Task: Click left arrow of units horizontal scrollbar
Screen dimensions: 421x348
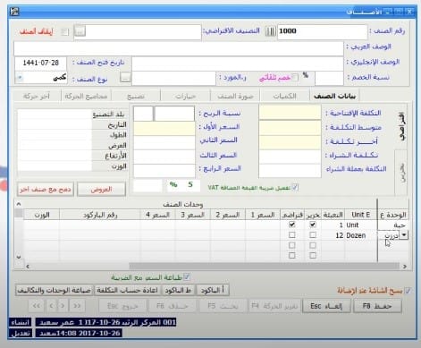Action: point(28,267)
